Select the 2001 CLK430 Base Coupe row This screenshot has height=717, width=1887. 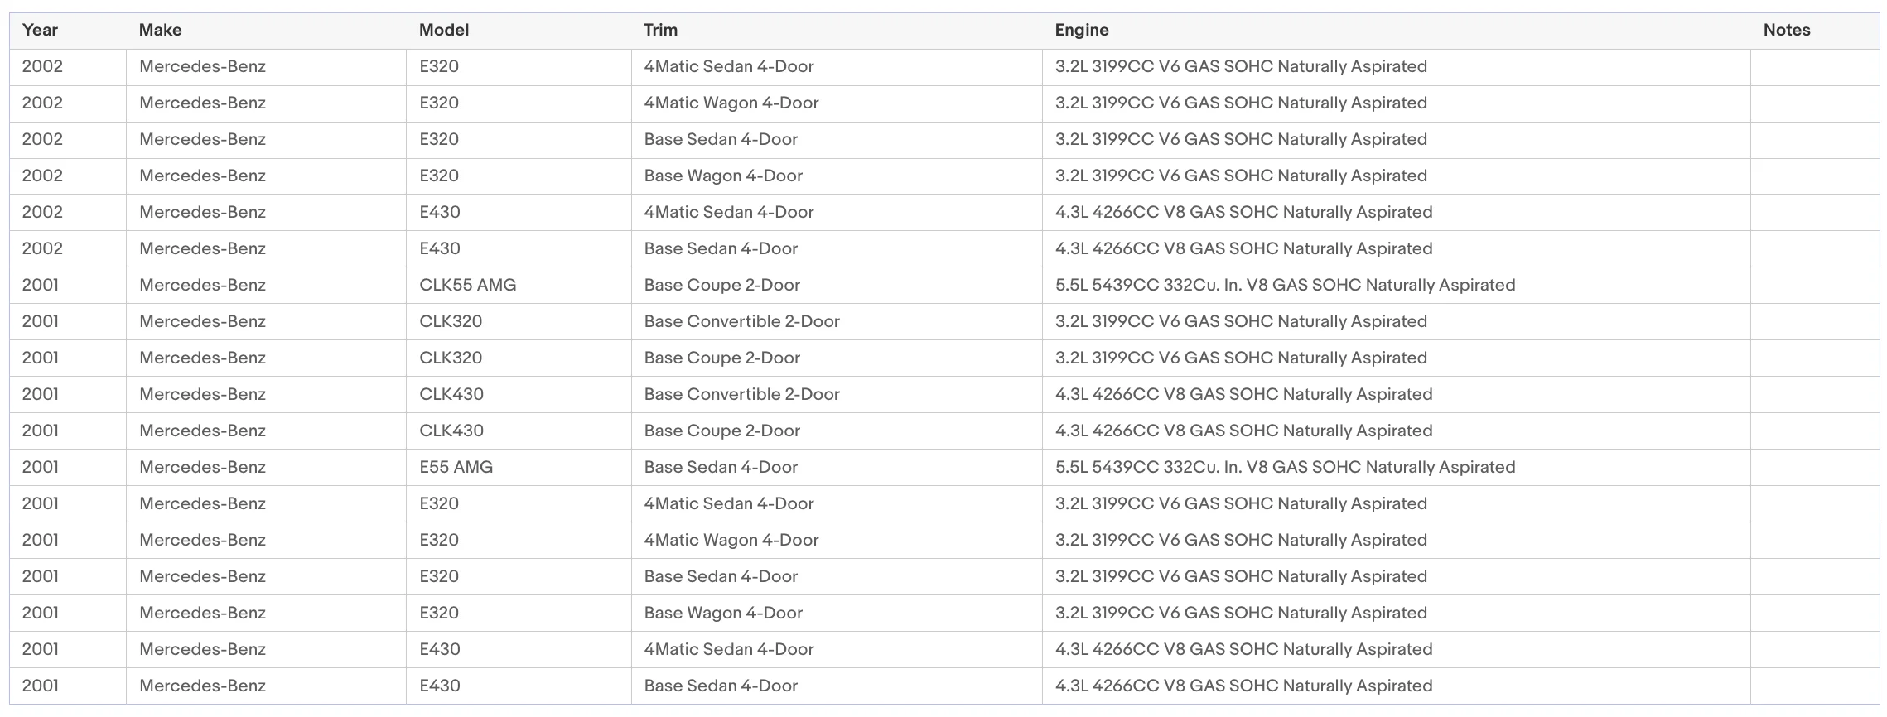point(944,431)
